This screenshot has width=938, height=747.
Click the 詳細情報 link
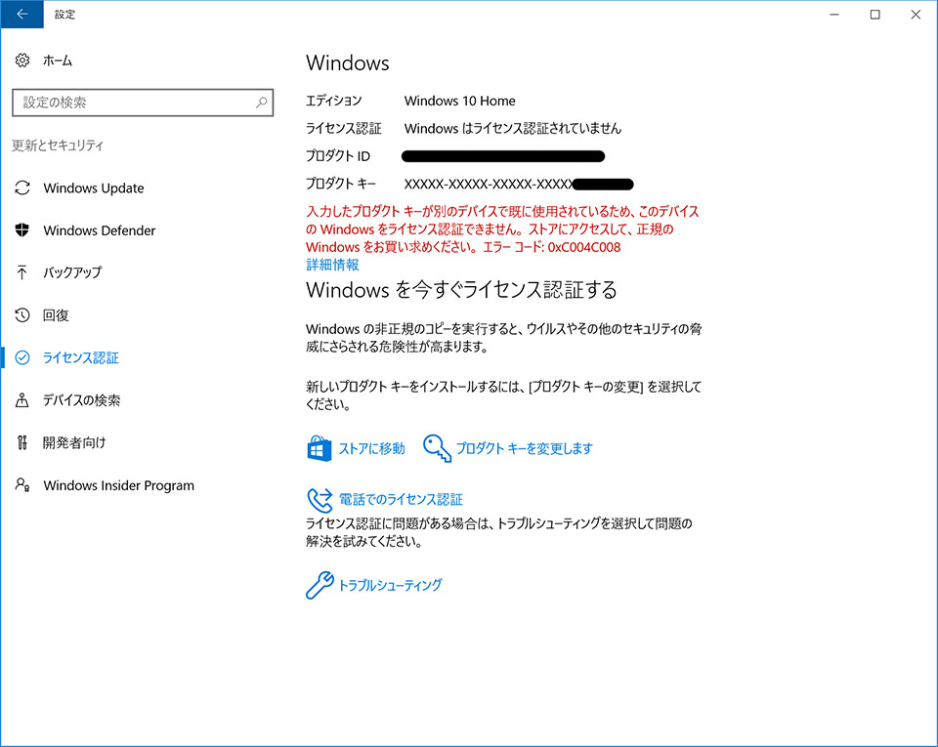(x=332, y=265)
